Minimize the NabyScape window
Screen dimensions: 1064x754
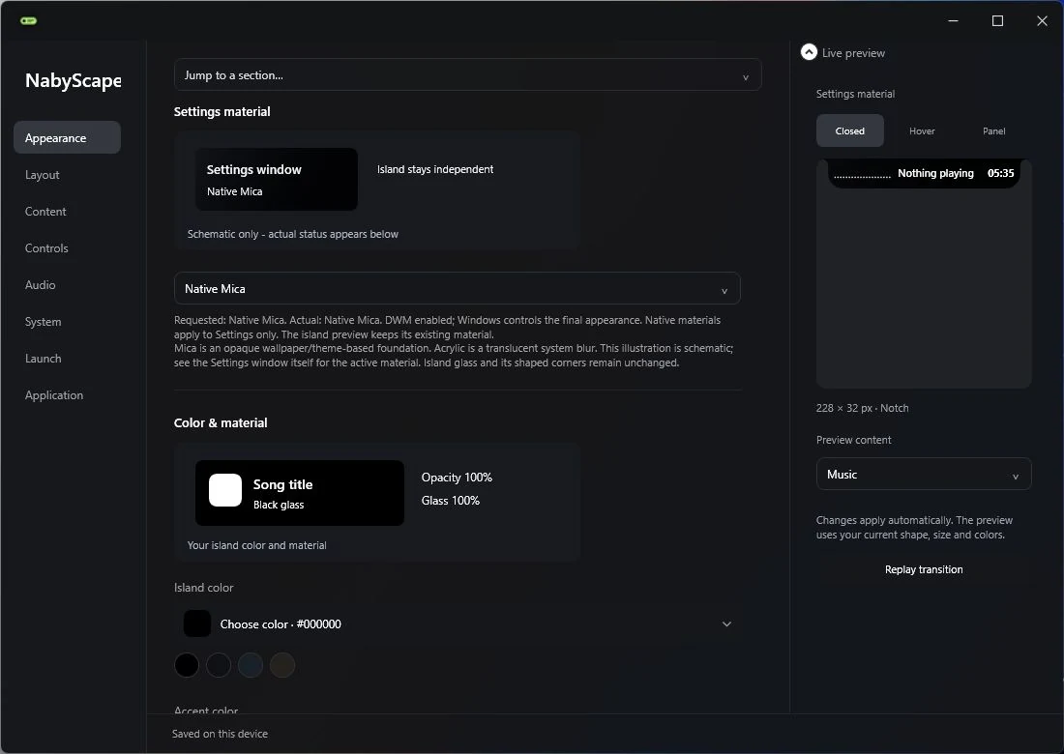coord(954,20)
